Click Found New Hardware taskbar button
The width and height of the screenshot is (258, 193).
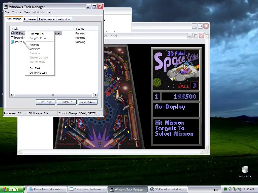(87, 189)
